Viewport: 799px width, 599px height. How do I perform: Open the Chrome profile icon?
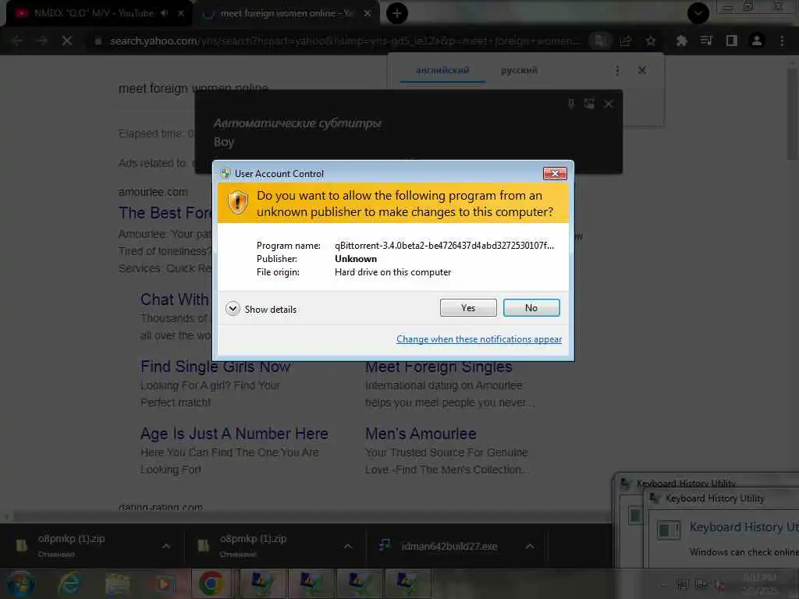757,41
